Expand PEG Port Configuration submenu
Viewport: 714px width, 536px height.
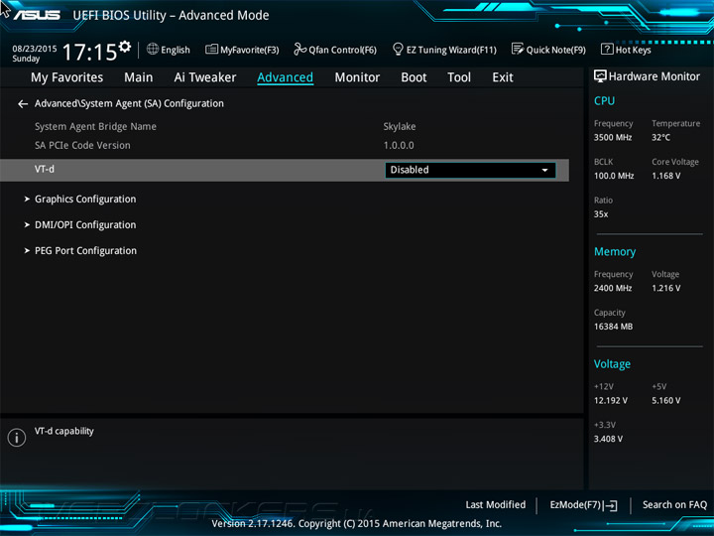(x=85, y=251)
